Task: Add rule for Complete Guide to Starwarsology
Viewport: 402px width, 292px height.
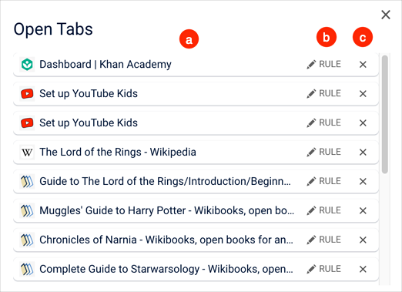Action: tap(323, 269)
